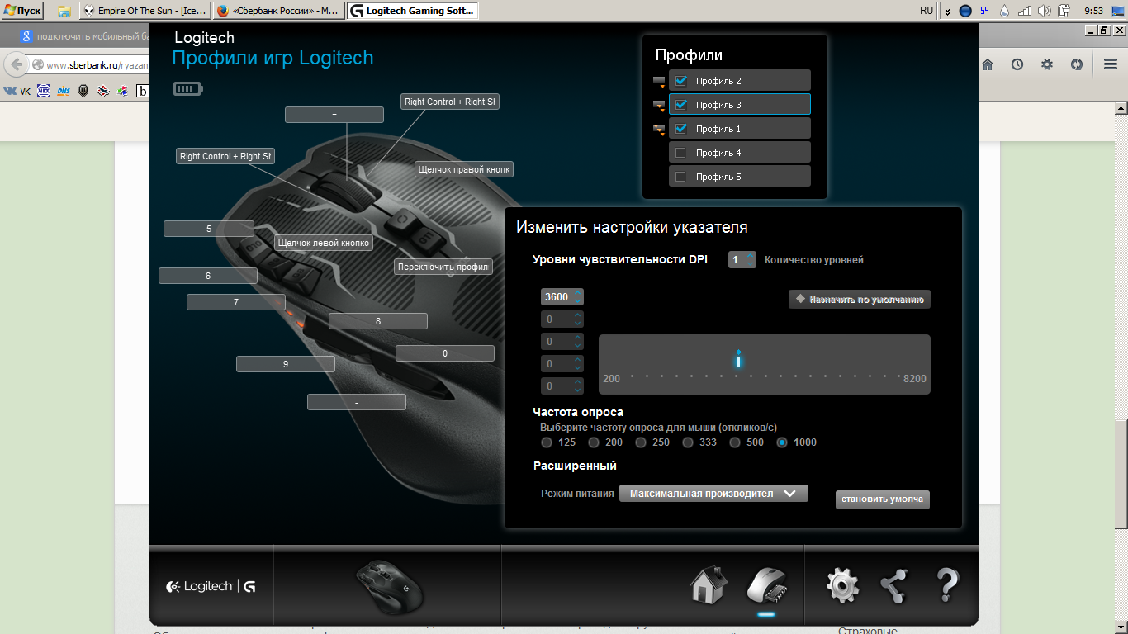1128x634 pixels.
Task: Click the '8' button assignment label
Action: (x=378, y=321)
